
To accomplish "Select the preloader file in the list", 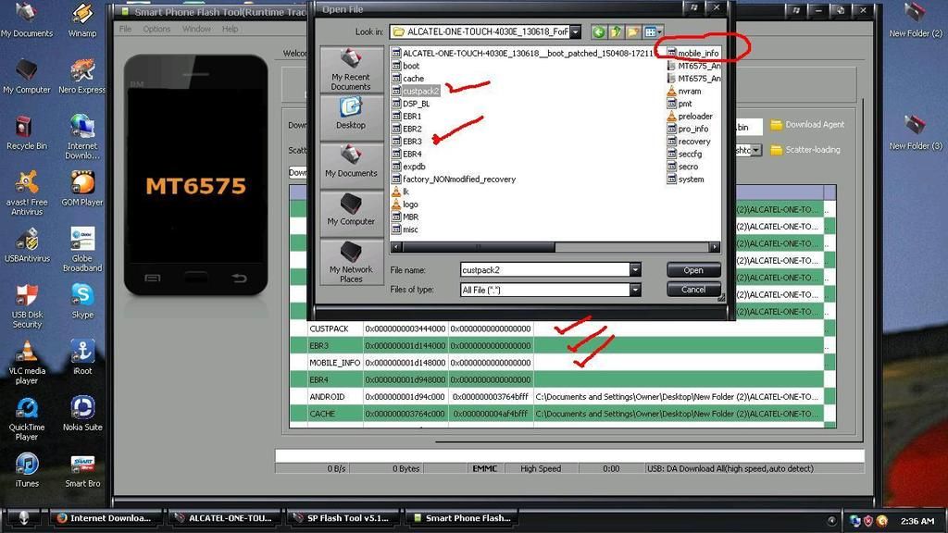I will coord(694,117).
